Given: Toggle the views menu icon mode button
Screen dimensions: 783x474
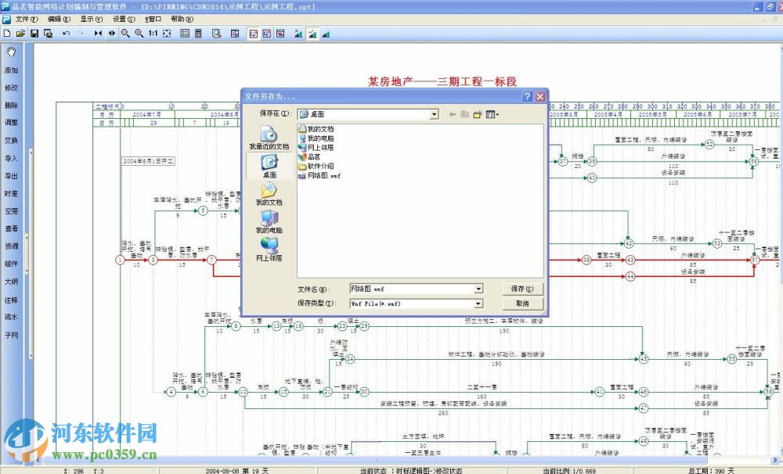Looking at the screenshot, I should tap(490, 113).
